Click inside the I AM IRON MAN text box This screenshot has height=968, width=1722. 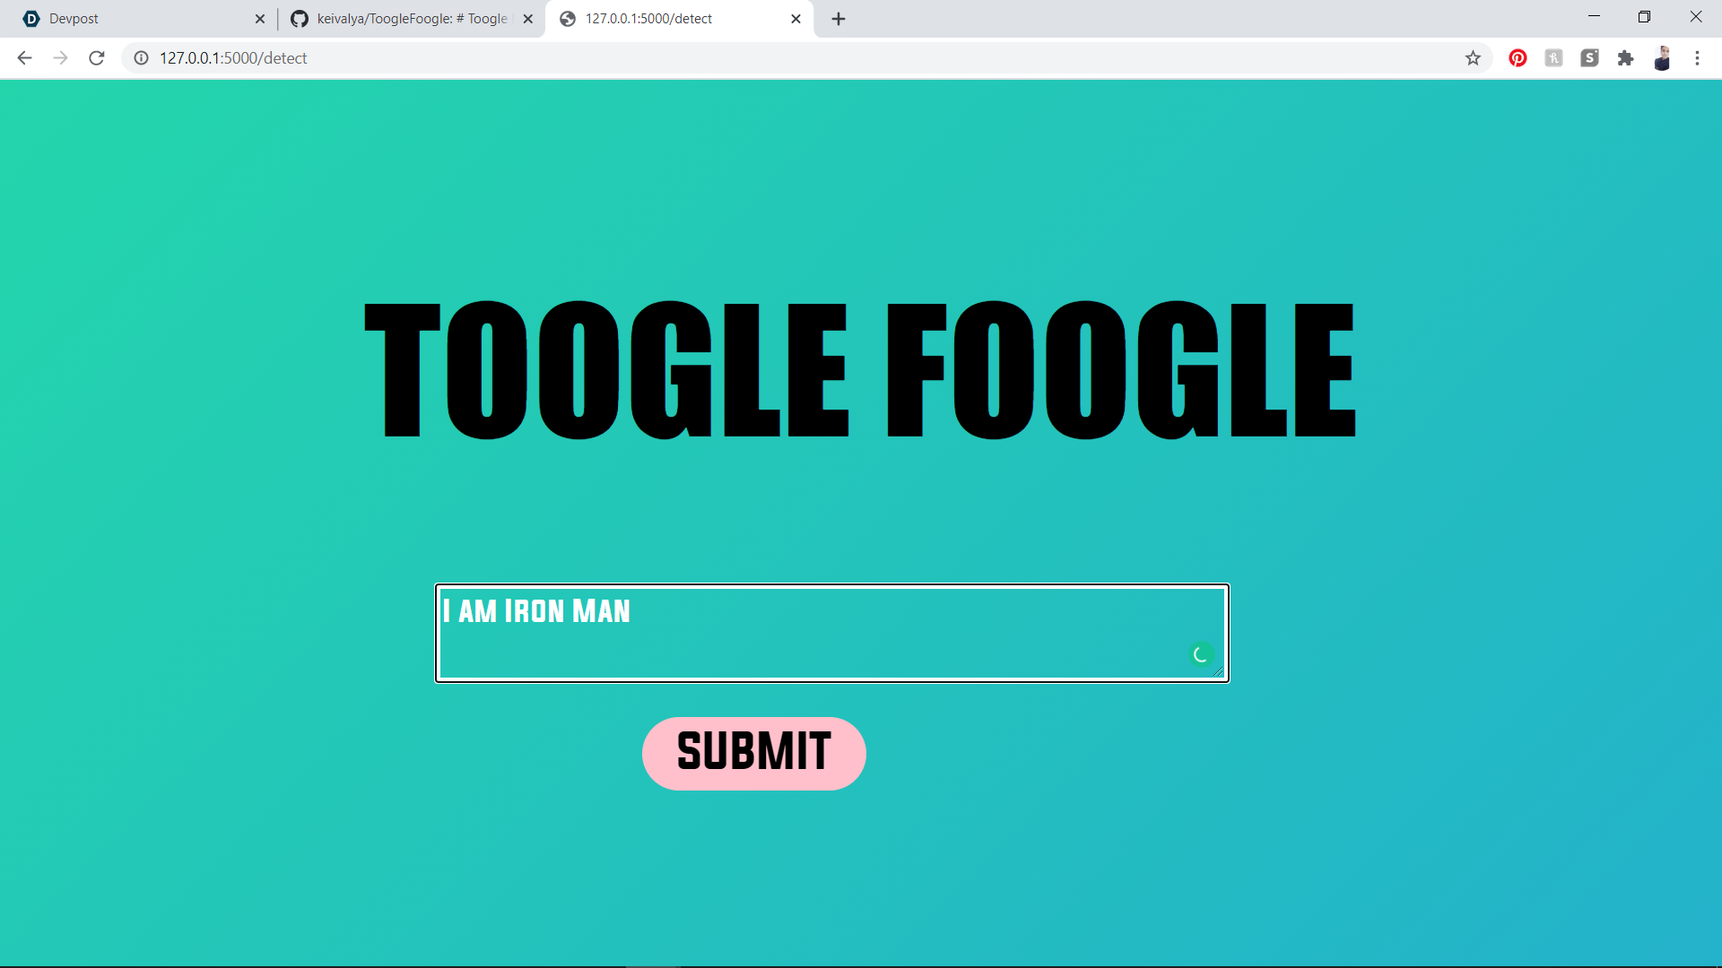pos(831,633)
